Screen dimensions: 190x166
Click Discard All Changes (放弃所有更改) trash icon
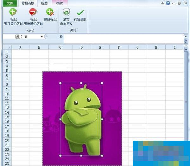pos(66,12)
